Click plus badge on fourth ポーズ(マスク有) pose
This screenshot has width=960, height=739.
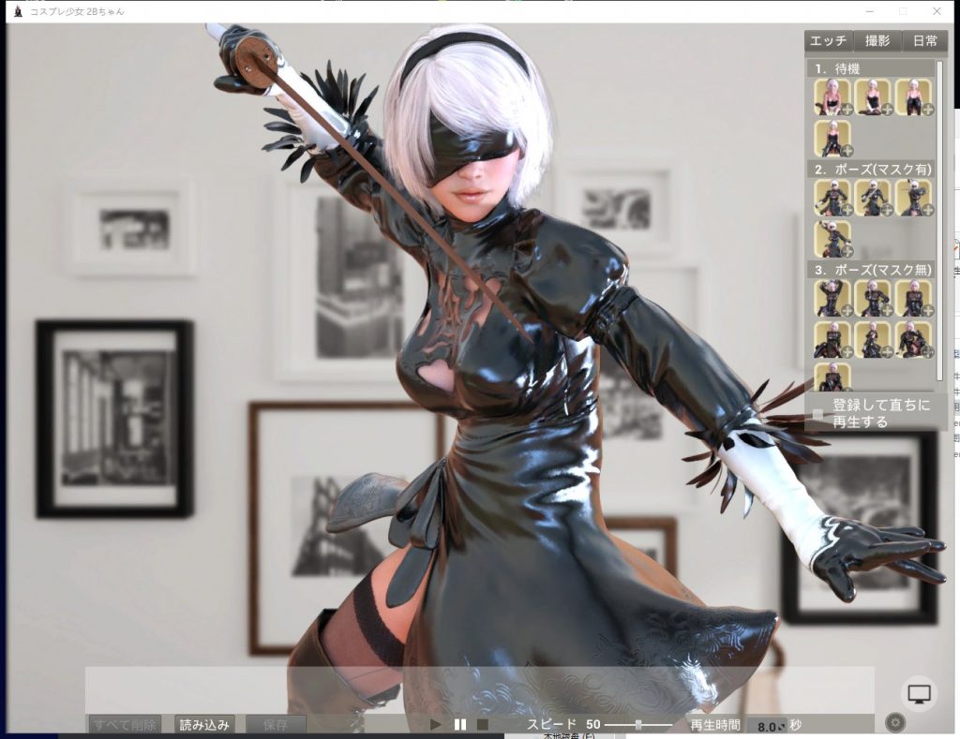tap(847, 251)
